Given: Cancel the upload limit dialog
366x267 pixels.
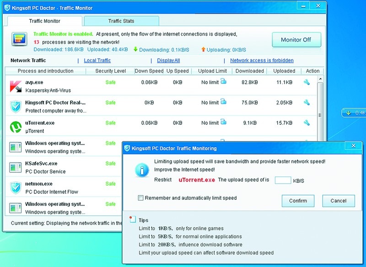Looking at the screenshot, I should 339,201.
